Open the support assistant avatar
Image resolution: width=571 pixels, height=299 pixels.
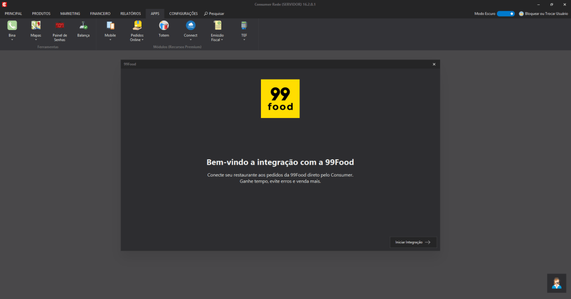pos(557,283)
